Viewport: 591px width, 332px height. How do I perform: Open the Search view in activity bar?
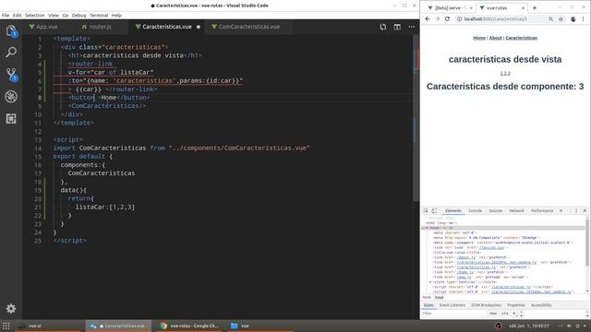[11, 52]
